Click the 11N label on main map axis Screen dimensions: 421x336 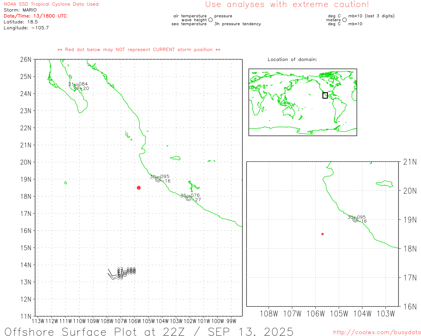click(x=26, y=316)
